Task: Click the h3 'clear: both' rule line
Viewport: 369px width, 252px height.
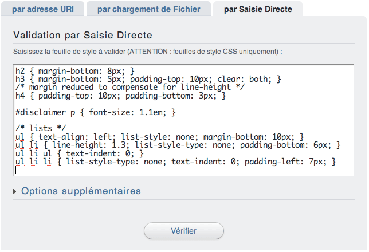Action: point(148,79)
